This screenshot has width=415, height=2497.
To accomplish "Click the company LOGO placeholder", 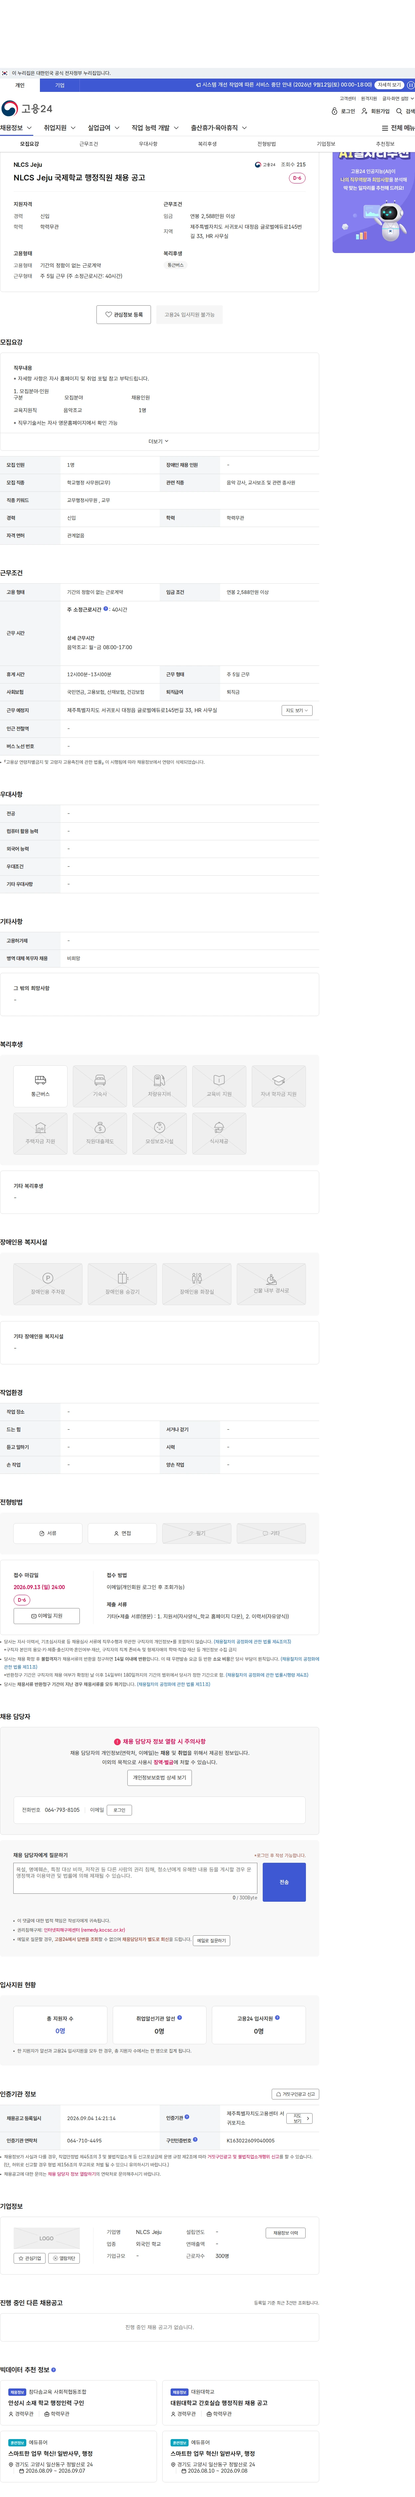I will coord(47,2238).
